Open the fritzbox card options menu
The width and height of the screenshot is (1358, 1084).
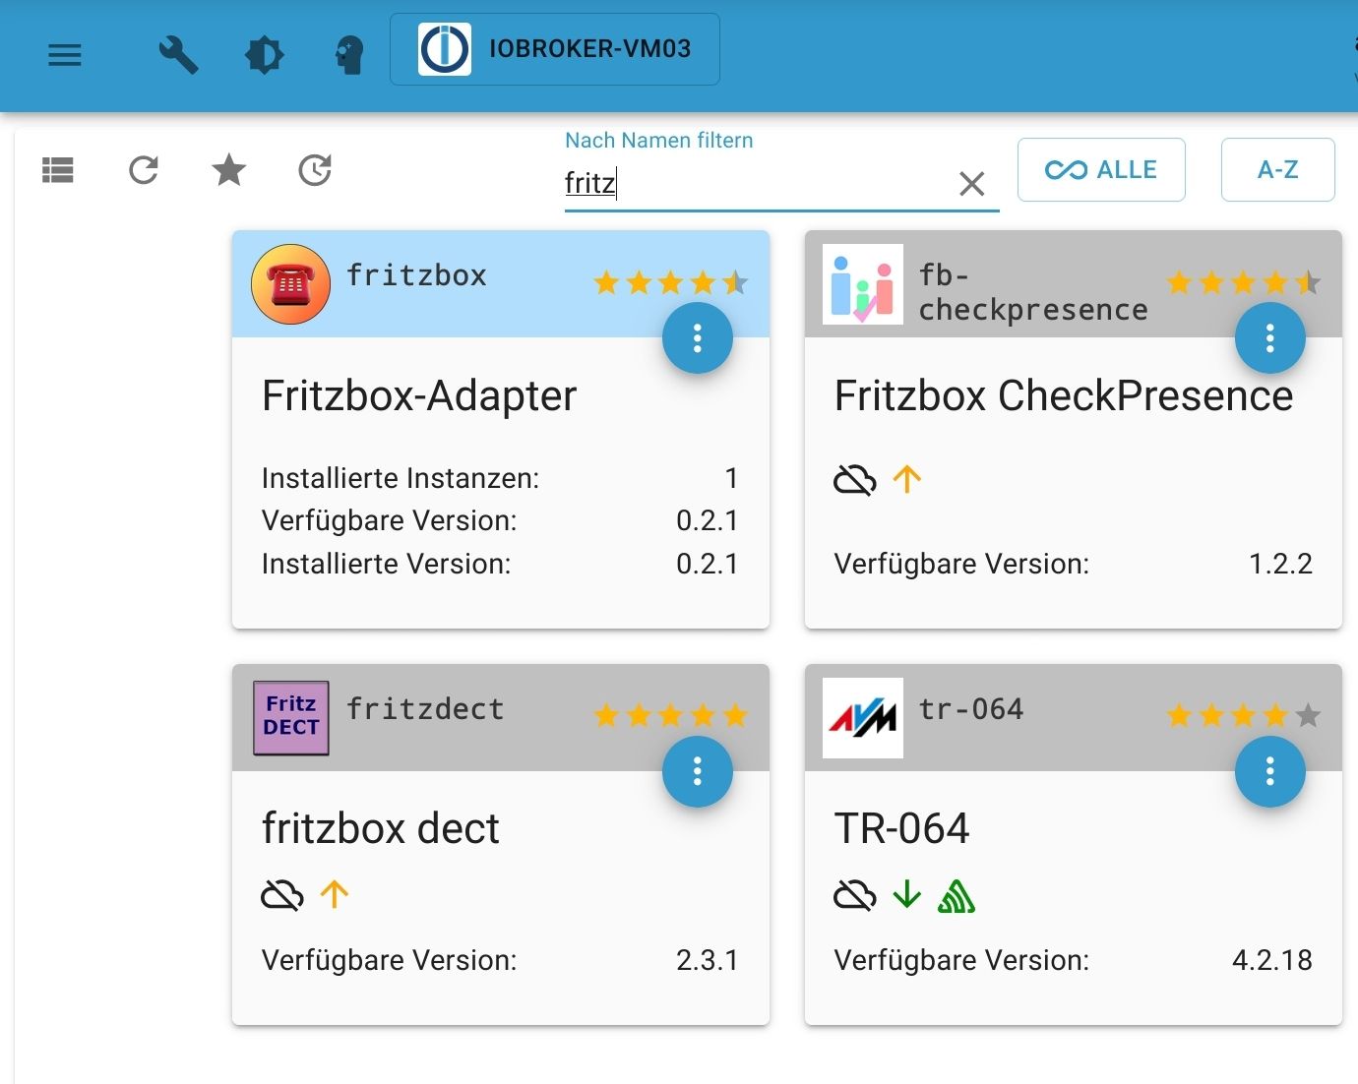(x=698, y=338)
